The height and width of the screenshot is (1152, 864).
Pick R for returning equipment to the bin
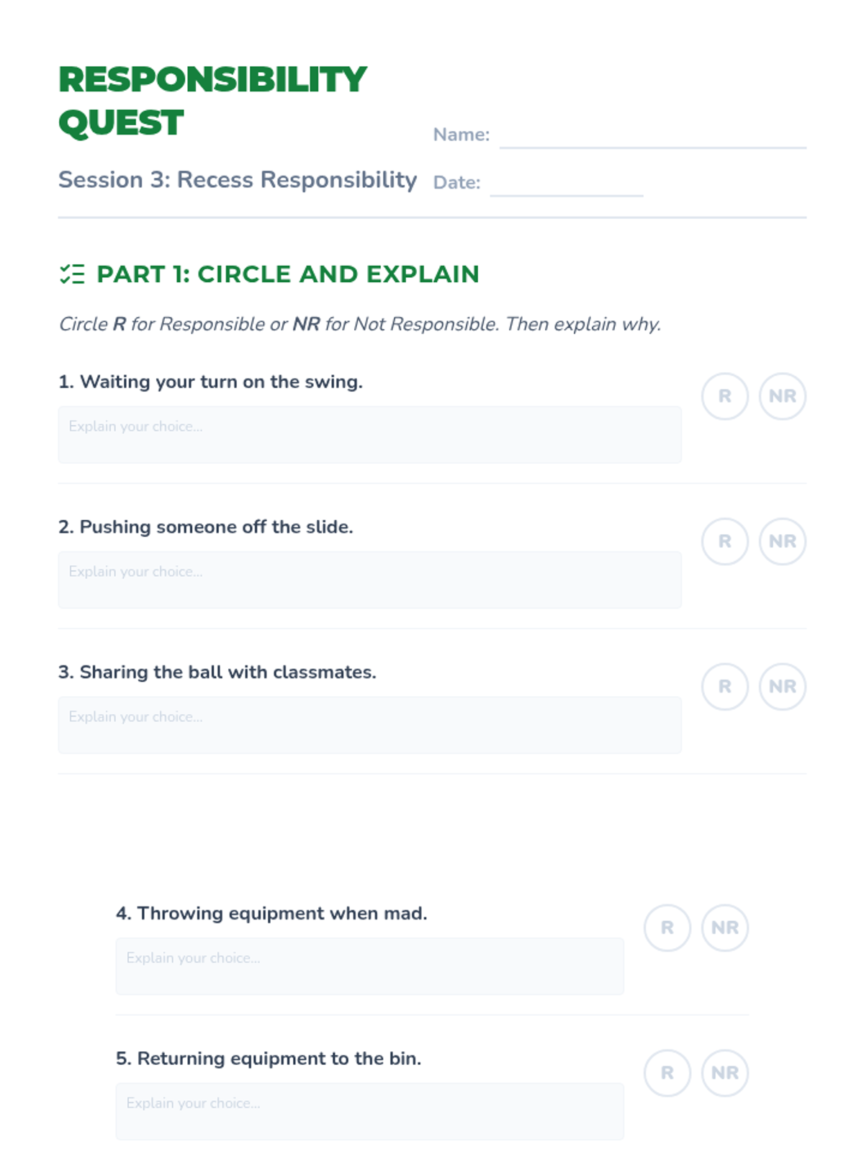tap(667, 1074)
